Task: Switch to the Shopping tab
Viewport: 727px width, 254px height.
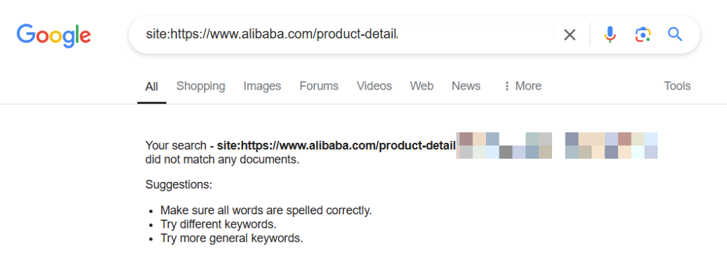Action: point(201,86)
